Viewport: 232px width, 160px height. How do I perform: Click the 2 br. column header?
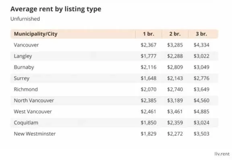[x=175, y=34]
